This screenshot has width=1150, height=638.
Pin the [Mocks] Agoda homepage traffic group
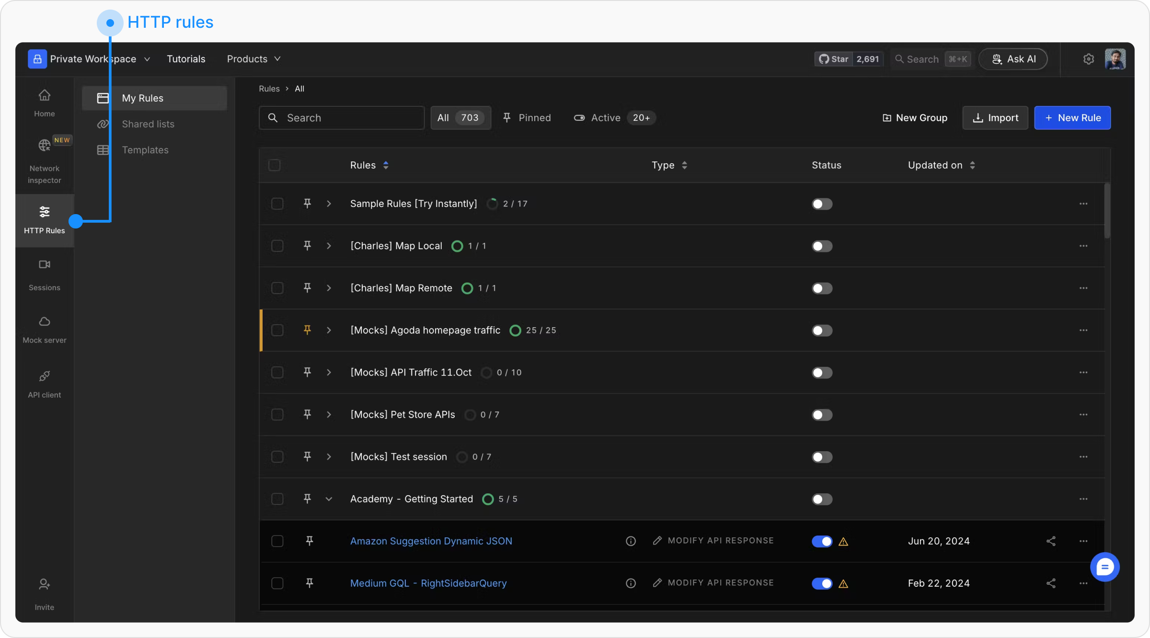pyautogui.click(x=307, y=330)
